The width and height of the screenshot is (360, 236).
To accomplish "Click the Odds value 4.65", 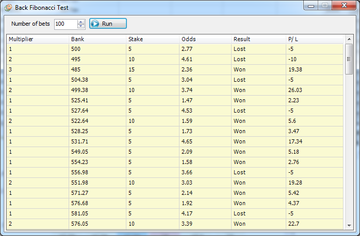I will [x=187, y=142].
